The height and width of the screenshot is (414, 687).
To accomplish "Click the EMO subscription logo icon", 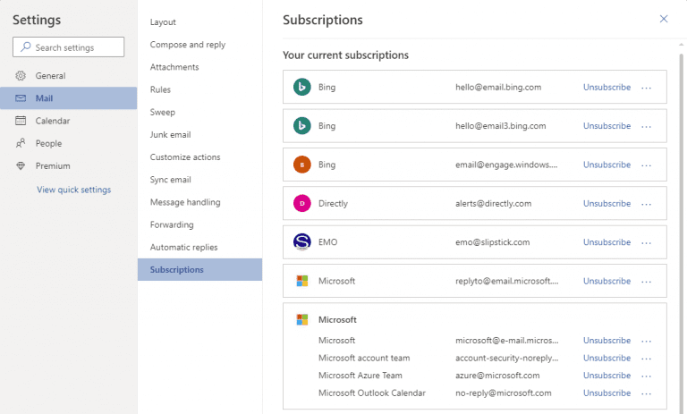I will point(302,242).
